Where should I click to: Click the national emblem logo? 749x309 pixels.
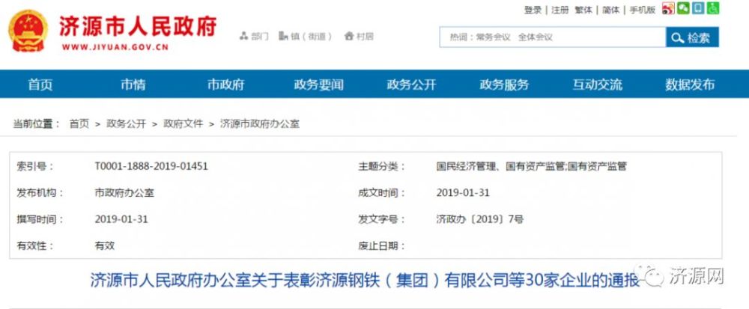28,31
